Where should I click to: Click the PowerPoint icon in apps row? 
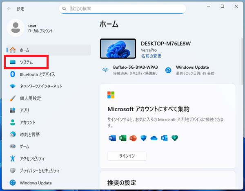coord(133,138)
